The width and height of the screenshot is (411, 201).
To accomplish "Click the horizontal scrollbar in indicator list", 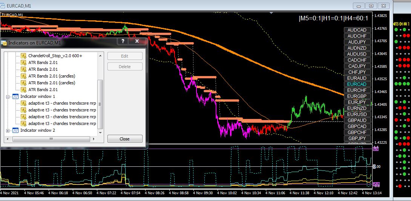I will pyautogui.click(x=51, y=139).
